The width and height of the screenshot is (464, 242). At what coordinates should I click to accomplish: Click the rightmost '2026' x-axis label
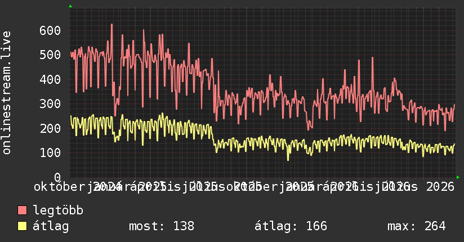pos(440,187)
